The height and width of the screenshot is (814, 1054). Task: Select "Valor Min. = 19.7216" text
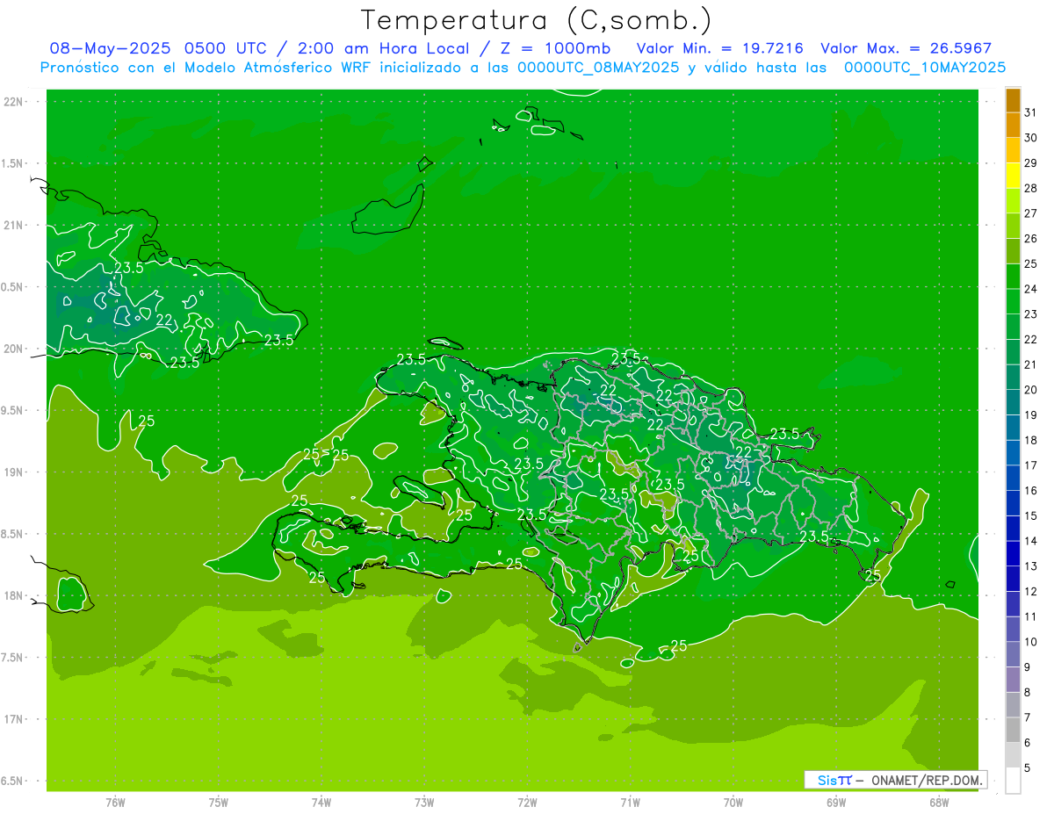coord(719,48)
